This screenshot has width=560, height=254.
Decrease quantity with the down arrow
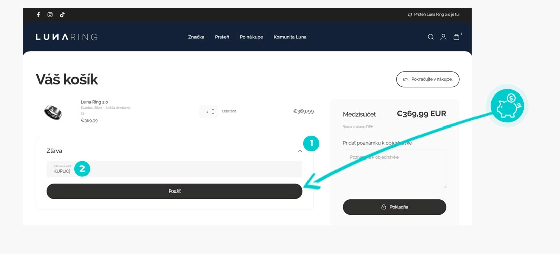pos(213,114)
